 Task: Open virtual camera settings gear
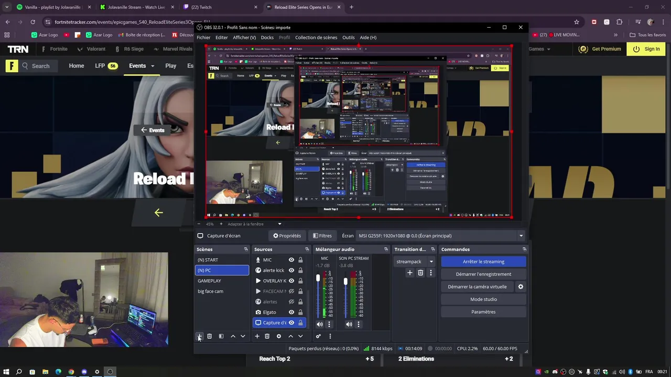coord(521,287)
